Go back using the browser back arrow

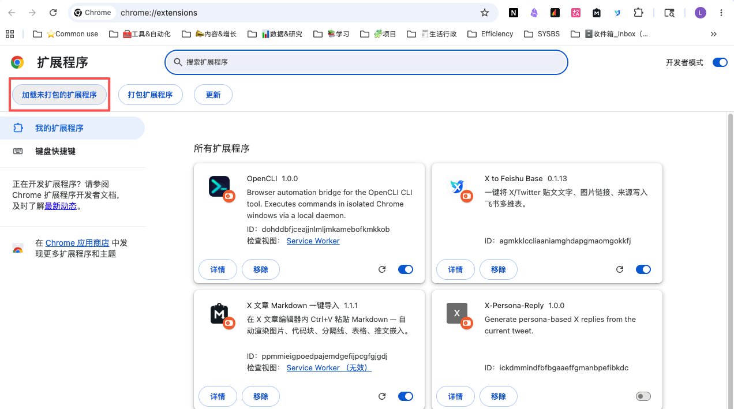click(12, 13)
